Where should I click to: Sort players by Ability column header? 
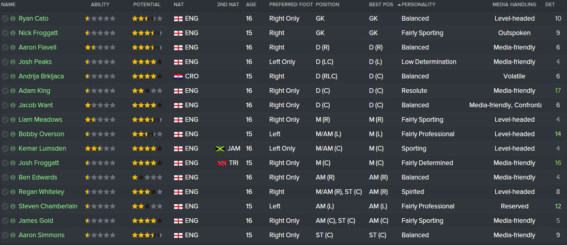tap(100, 4)
